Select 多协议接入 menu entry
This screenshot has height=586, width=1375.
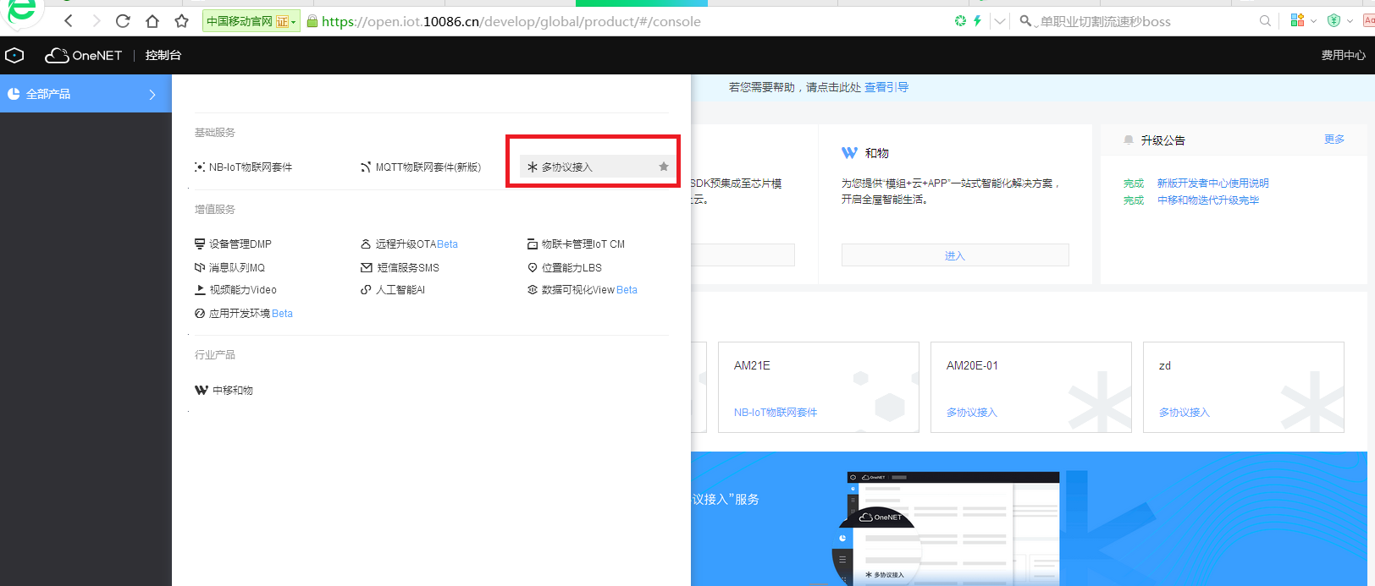coord(596,167)
